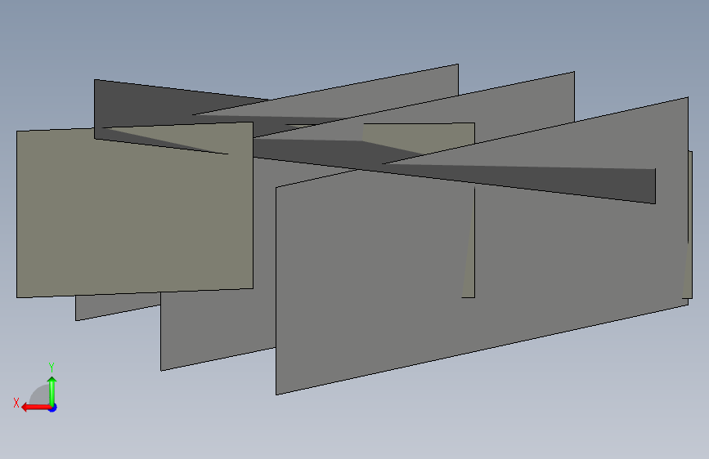
Task: Click the blue Z axis dot on triad
Action: point(53,408)
